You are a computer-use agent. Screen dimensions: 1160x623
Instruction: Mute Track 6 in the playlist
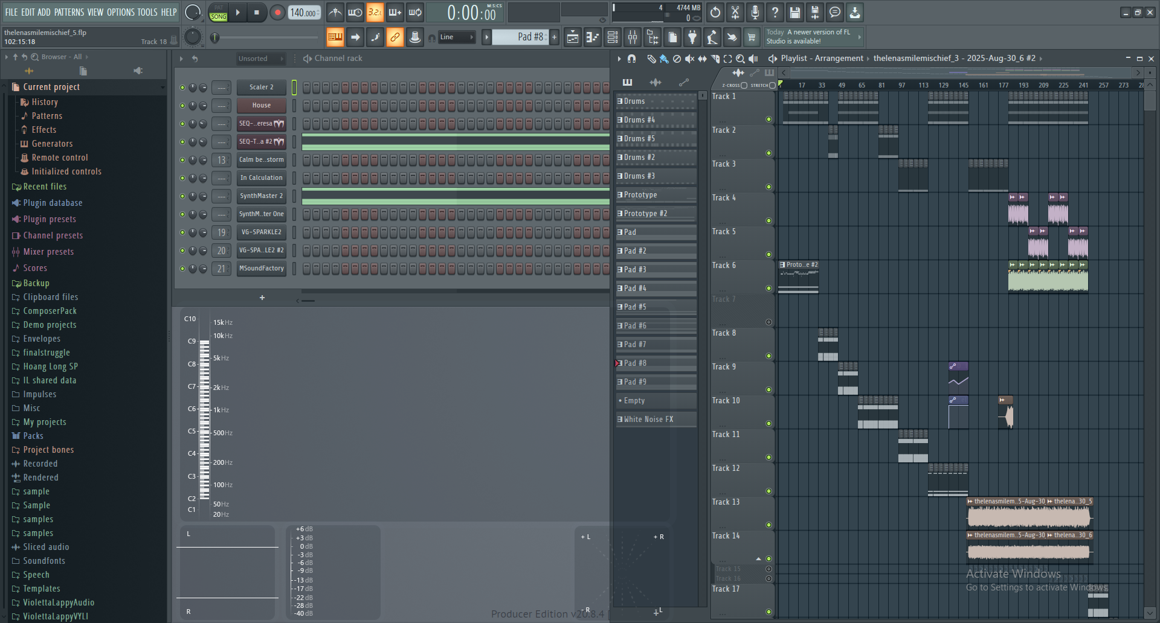(768, 289)
